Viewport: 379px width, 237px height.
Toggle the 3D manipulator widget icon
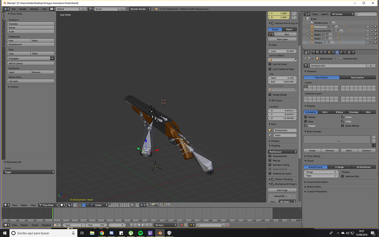80,205
